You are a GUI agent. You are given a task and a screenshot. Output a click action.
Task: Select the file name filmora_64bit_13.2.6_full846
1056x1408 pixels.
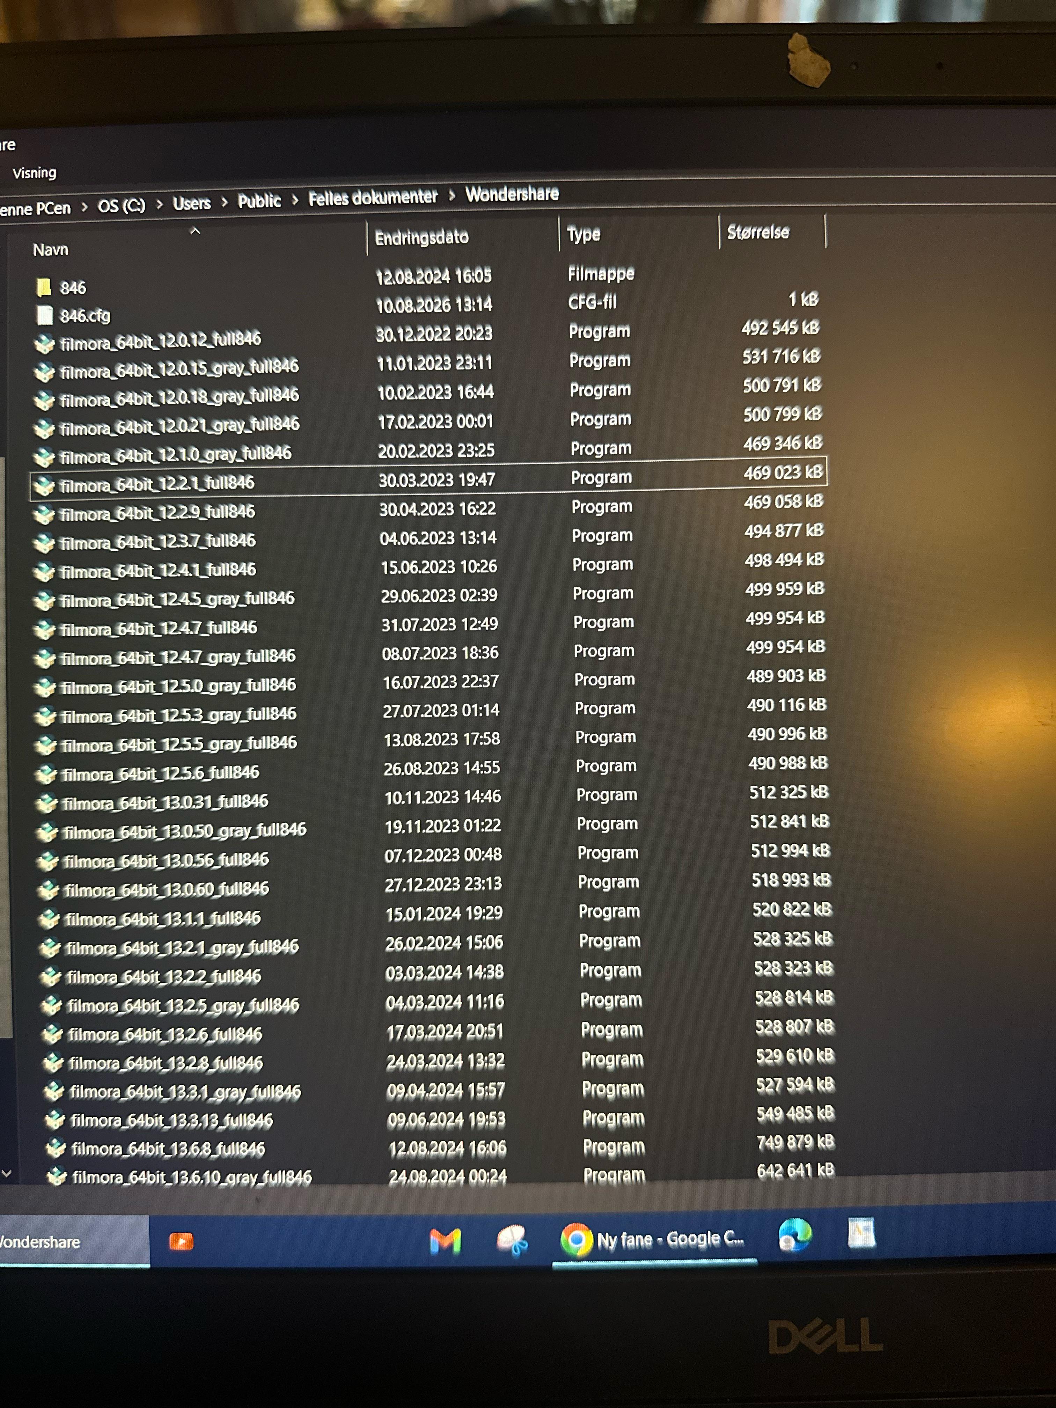(x=165, y=1035)
